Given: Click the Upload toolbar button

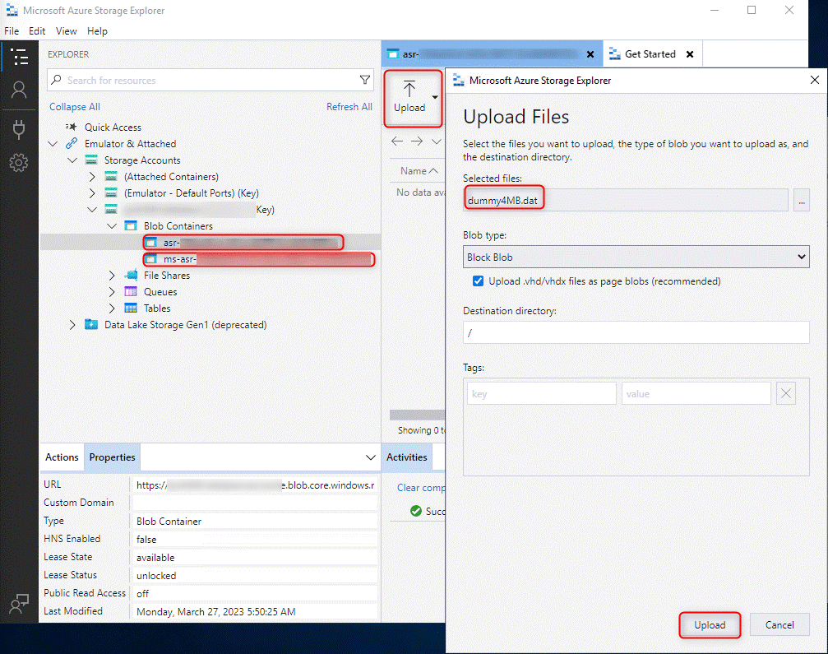Looking at the screenshot, I should (409, 98).
